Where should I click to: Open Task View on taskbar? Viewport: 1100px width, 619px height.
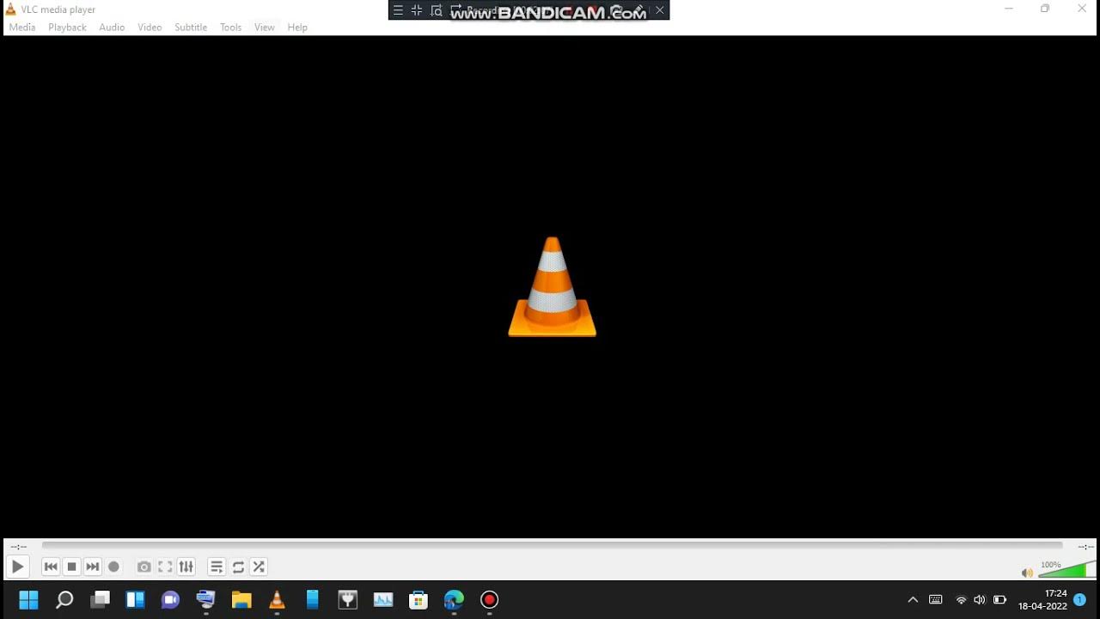click(100, 600)
